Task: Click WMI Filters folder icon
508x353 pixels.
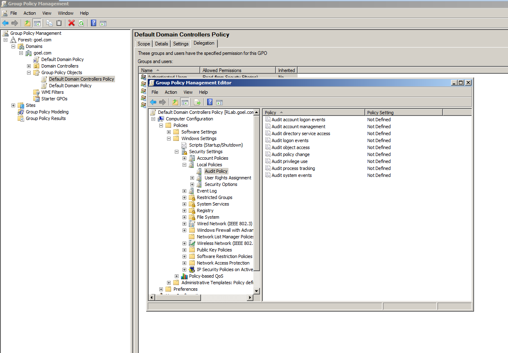Action: pos(37,92)
